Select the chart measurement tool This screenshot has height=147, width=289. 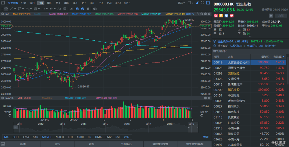pos(36,9)
